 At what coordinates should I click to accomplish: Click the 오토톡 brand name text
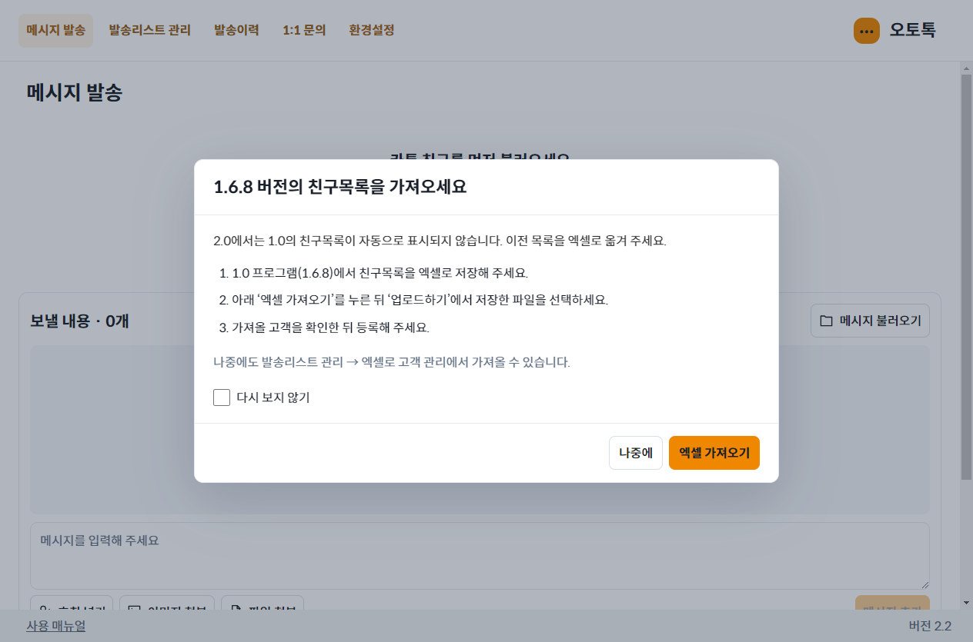[x=912, y=31]
